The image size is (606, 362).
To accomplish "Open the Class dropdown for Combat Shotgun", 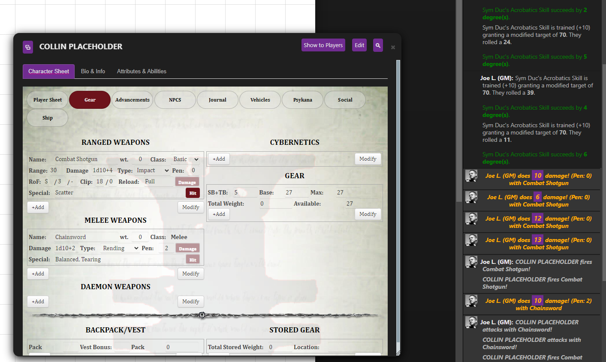I will pyautogui.click(x=185, y=159).
